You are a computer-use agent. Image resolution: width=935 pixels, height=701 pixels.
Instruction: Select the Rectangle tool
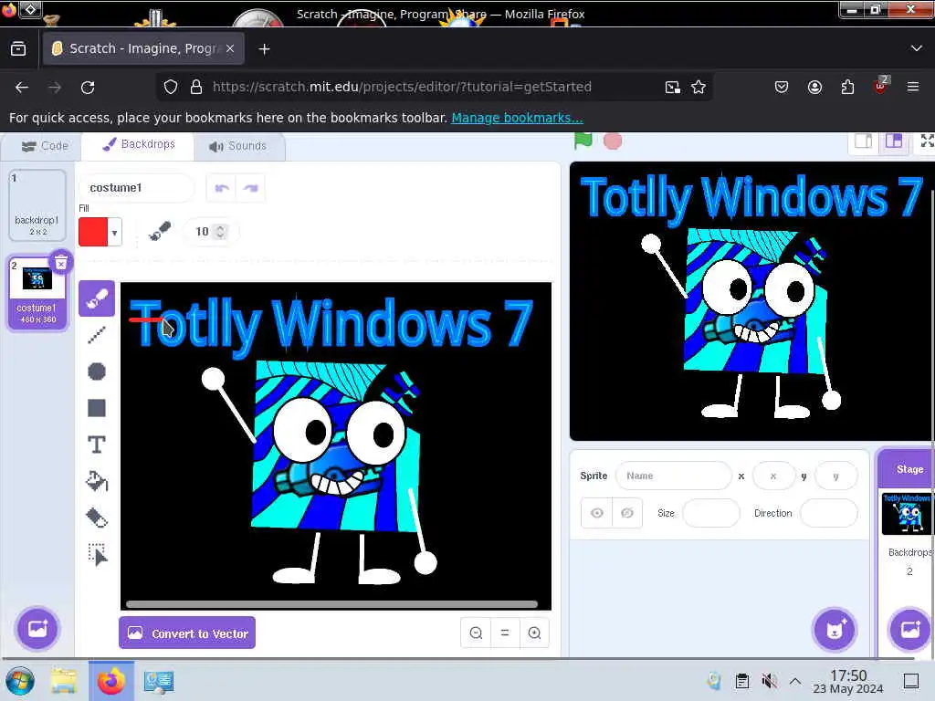[x=97, y=408]
